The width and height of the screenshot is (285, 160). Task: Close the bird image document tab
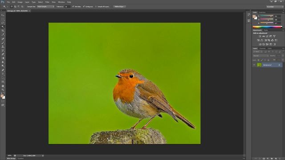click(29, 11)
